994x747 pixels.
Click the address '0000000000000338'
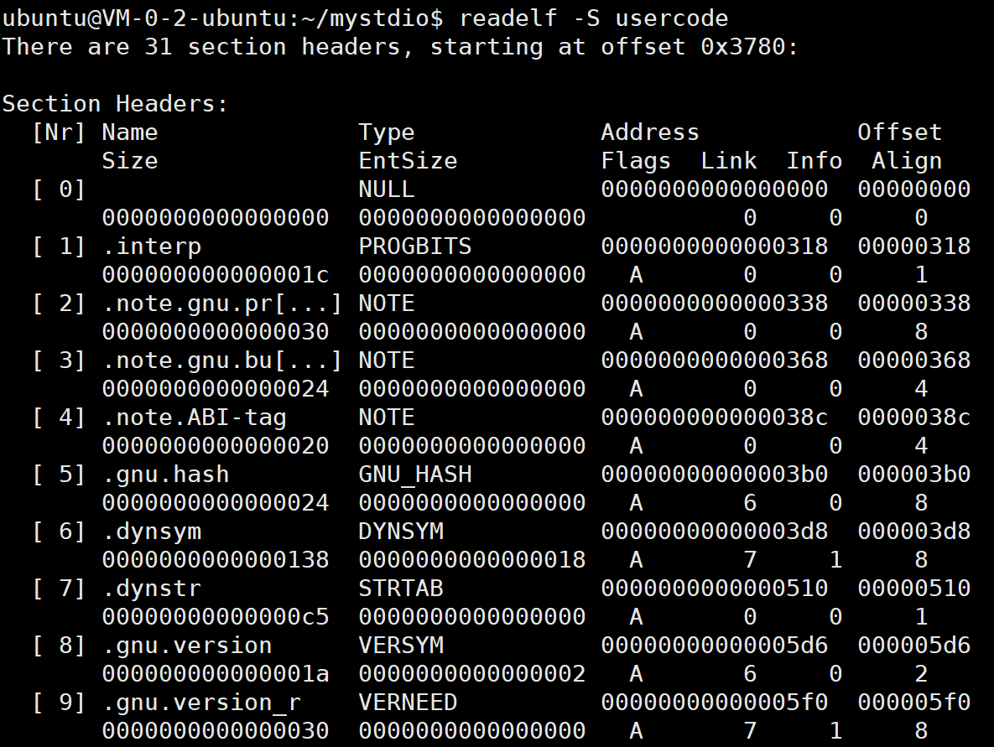714,303
